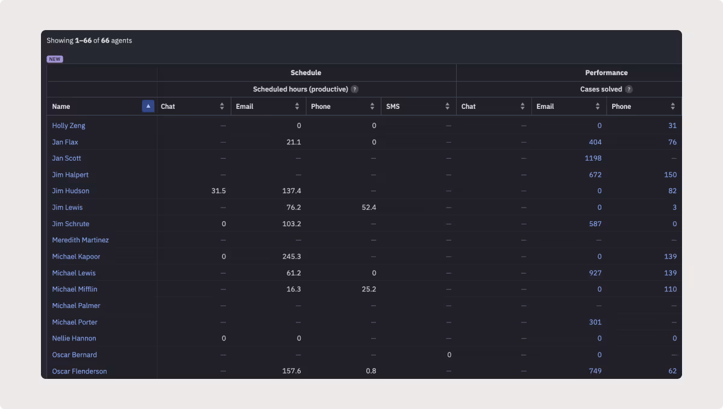Screen dimensions: 723x409
Task: Open agent Jim Halpert
Action: tap(70, 174)
